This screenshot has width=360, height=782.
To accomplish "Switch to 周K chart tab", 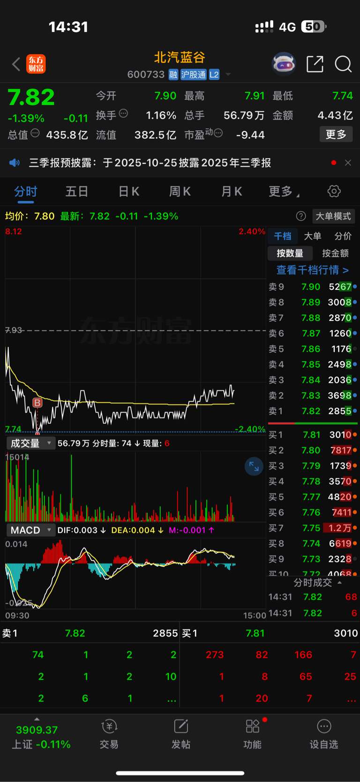I will coord(180,192).
